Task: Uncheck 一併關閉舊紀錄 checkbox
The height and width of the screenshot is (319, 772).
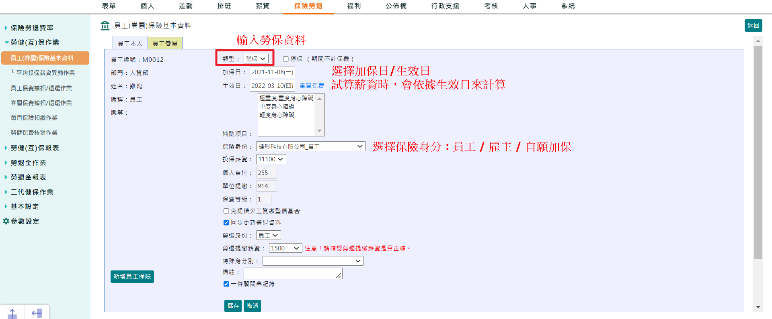Action: [x=226, y=284]
